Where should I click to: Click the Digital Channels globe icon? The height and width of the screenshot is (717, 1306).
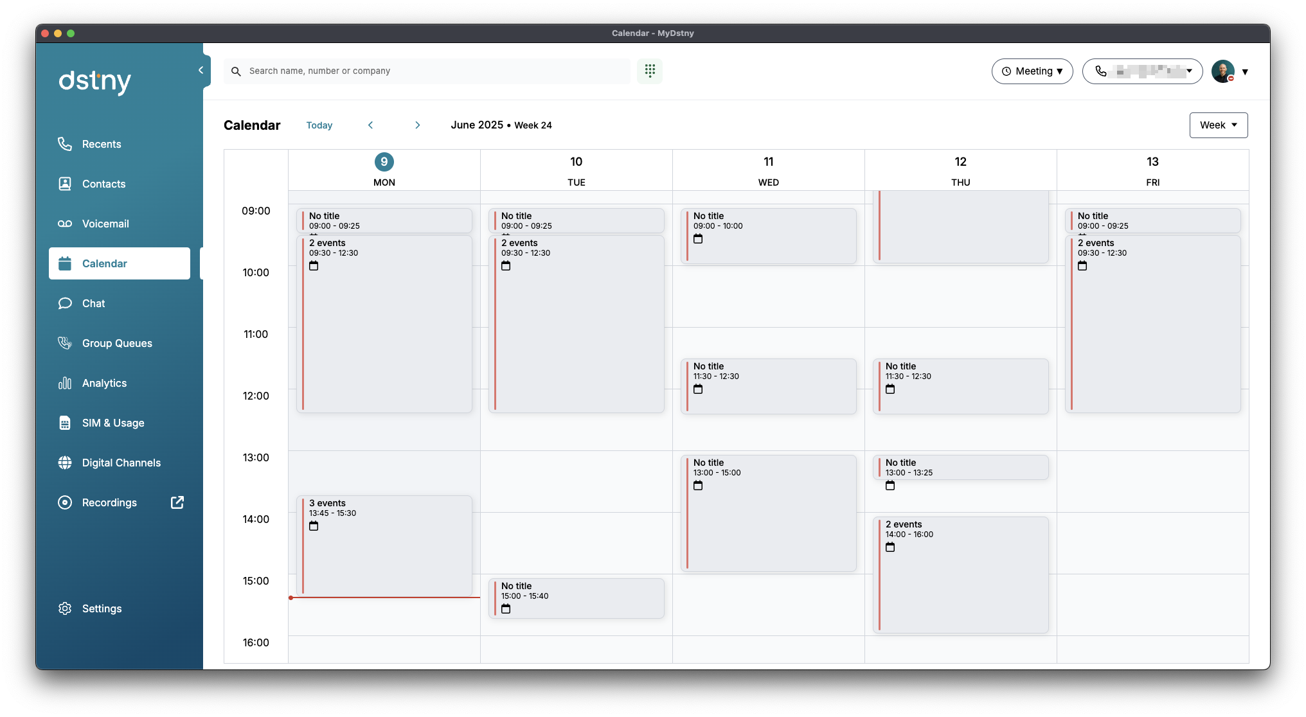point(65,463)
